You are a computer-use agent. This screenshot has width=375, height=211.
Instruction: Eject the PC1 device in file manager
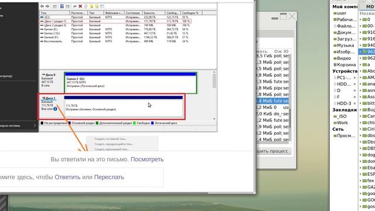354,78
